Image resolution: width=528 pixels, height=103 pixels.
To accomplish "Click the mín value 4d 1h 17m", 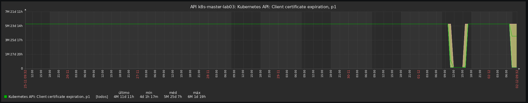I will (x=149, y=97).
